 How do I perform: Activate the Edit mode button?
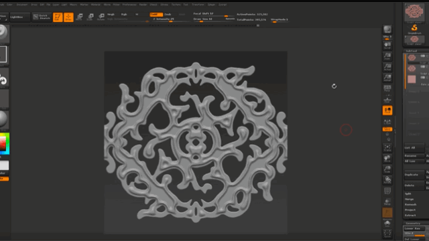(x=58, y=17)
